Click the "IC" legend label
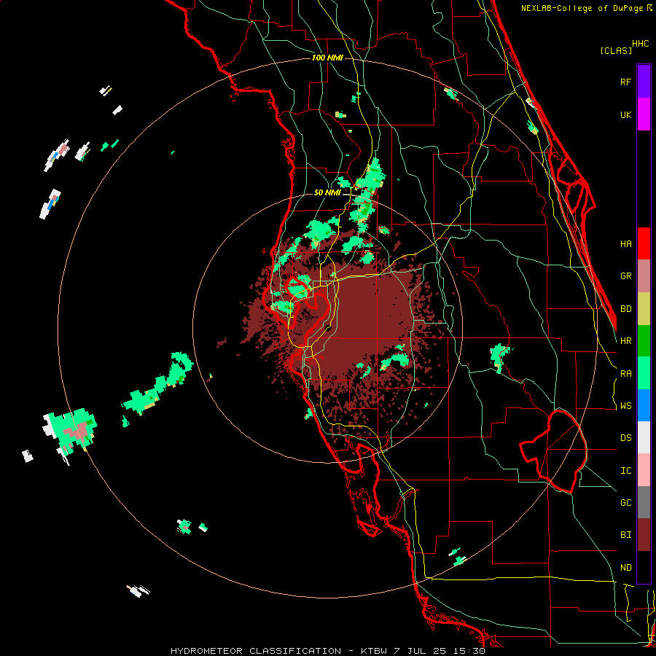This screenshot has width=656, height=656. (625, 471)
